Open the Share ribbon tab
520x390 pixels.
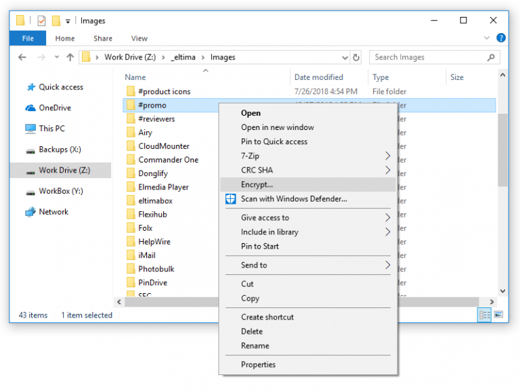click(x=103, y=39)
